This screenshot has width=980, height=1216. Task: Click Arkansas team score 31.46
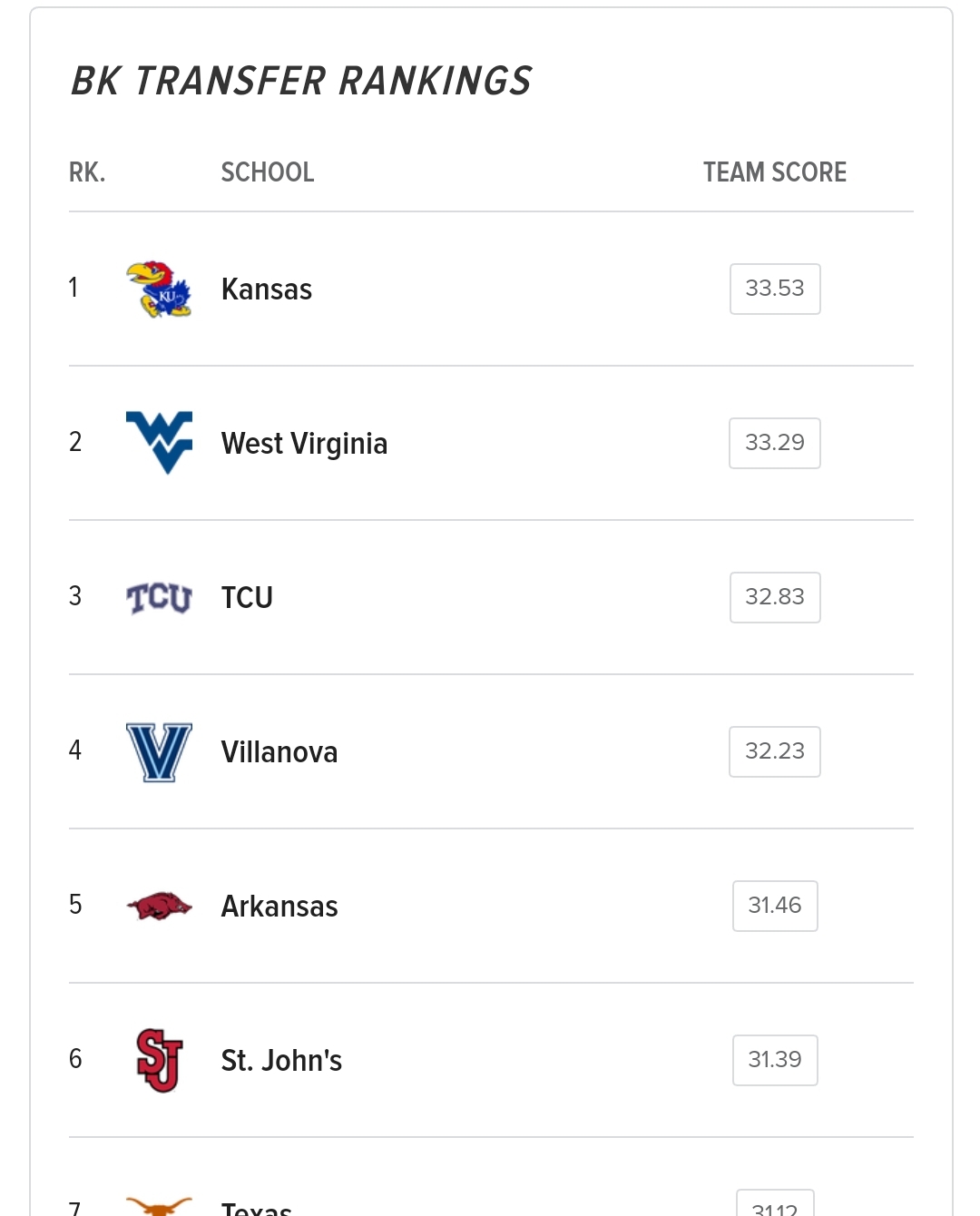(775, 906)
